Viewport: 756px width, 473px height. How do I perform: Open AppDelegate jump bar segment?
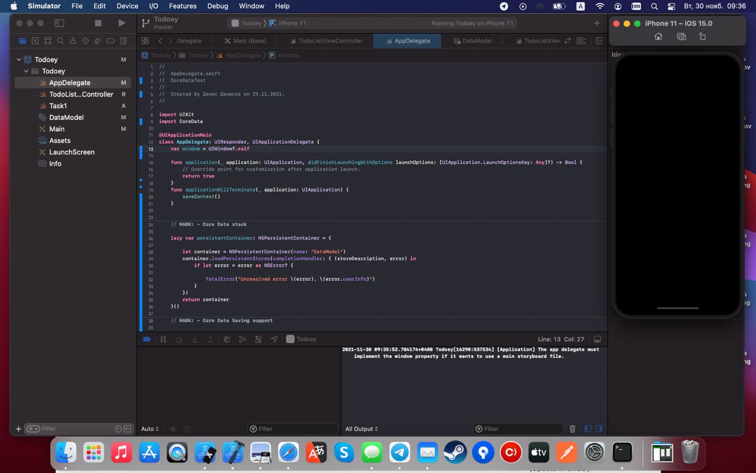239,55
